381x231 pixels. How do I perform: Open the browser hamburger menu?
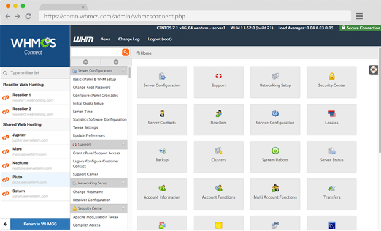click(x=360, y=16)
